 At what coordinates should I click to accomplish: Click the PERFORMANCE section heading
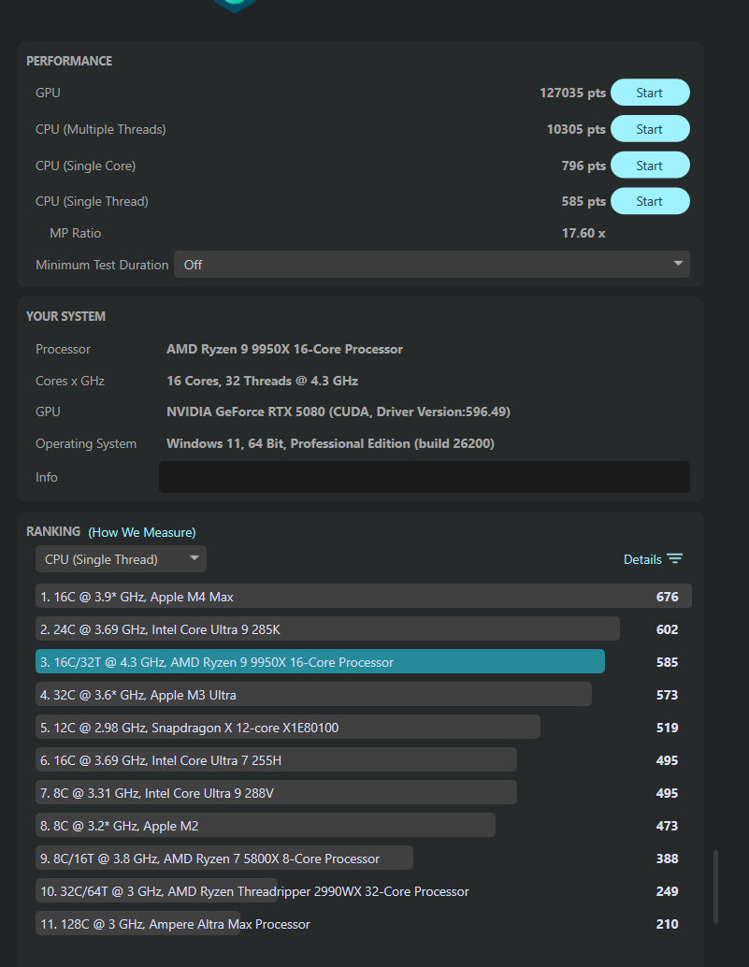click(69, 61)
